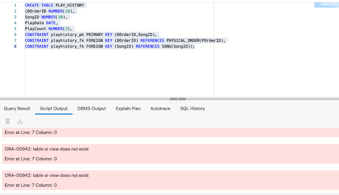Switch to Query Result tab
This screenshot has width=339, height=195.
[x=17, y=109]
